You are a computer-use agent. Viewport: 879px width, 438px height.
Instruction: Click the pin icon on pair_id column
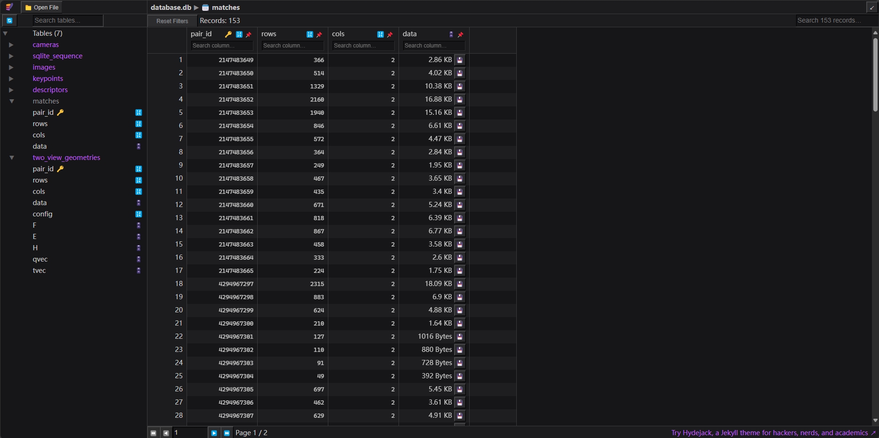249,34
